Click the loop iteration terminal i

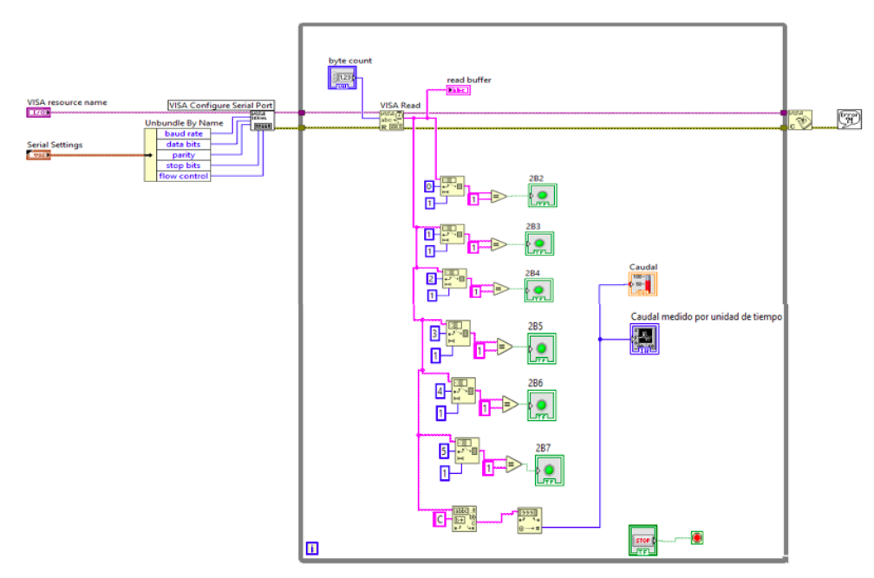tap(312, 548)
